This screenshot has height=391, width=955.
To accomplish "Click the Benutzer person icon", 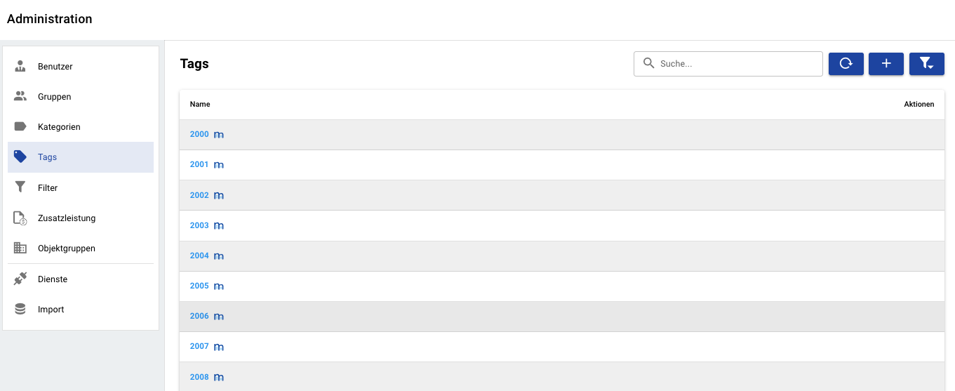I will [x=20, y=67].
